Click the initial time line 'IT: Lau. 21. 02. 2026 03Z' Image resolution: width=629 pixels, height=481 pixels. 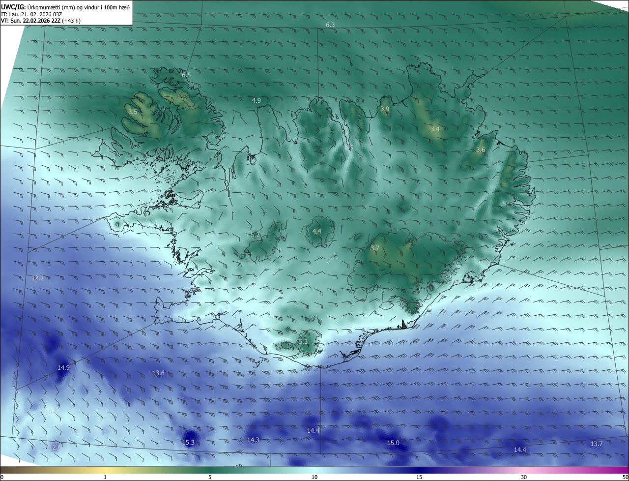pyautogui.click(x=31, y=14)
